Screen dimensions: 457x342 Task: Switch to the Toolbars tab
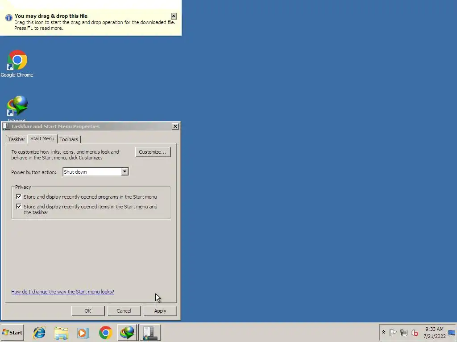tap(69, 139)
